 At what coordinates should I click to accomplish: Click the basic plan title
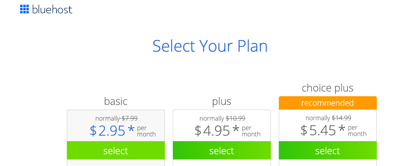[x=116, y=101]
